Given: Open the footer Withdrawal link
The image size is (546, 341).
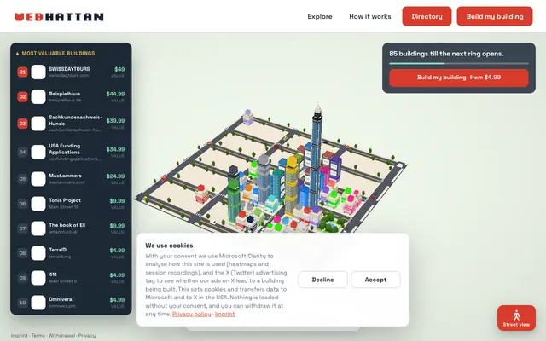Looking at the screenshot, I should (x=61, y=335).
